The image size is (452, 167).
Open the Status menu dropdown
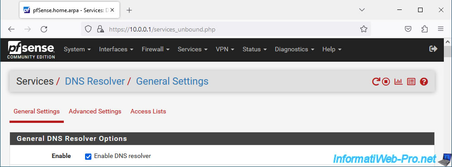(255, 50)
